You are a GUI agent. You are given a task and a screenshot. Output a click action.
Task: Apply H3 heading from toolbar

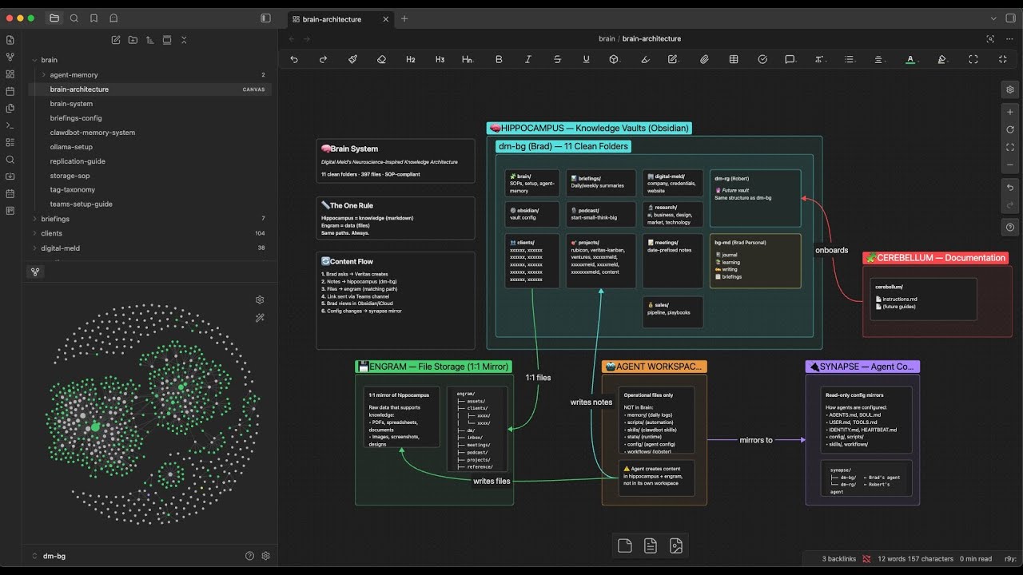click(440, 59)
